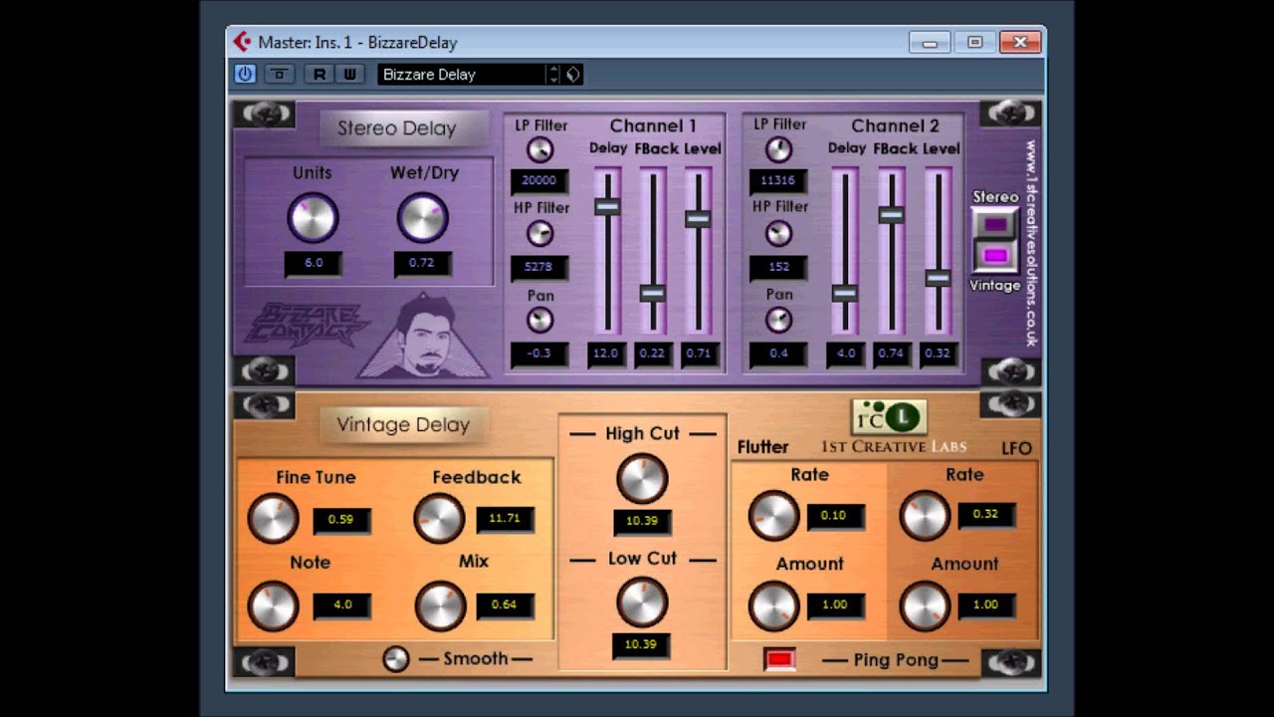Turn the Channel 2 HP Filter knob

tap(778, 234)
